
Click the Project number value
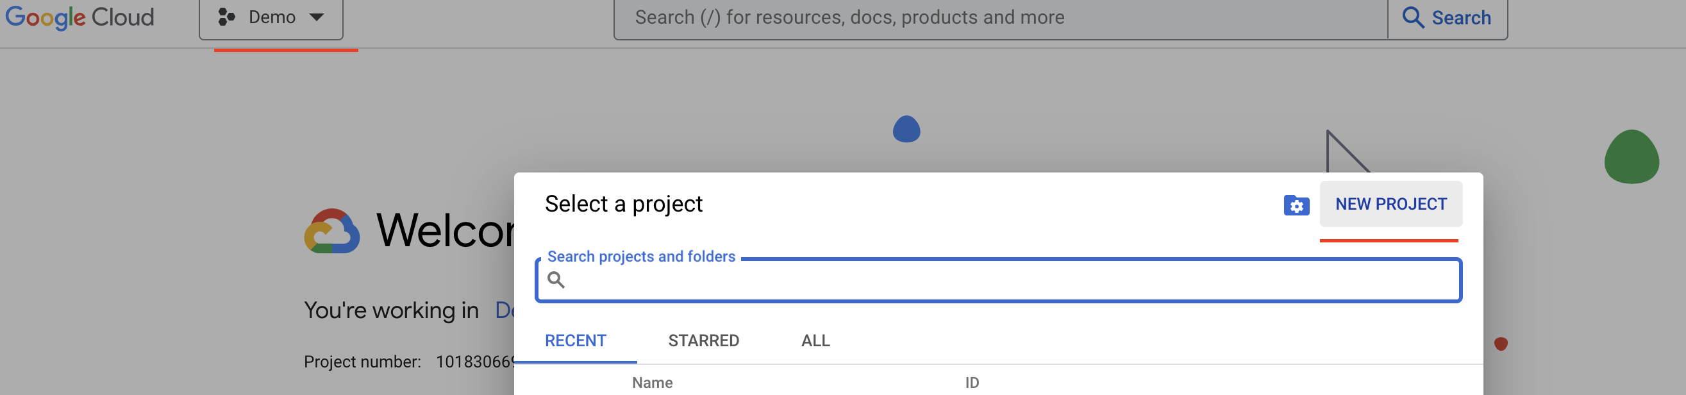point(475,362)
